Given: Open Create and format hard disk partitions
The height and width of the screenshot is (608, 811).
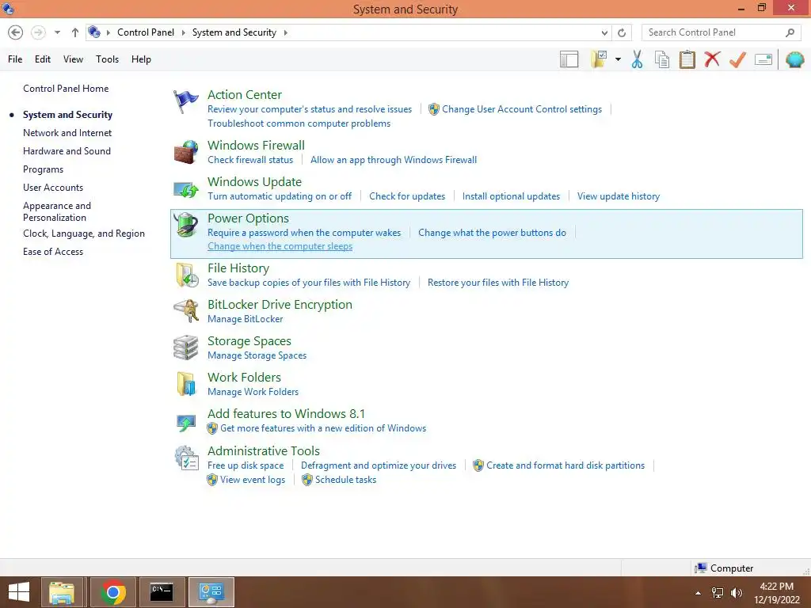Looking at the screenshot, I should (x=565, y=465).
